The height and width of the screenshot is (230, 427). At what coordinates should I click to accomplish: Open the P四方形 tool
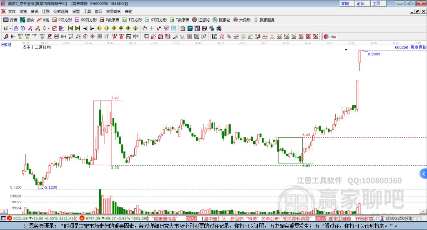click(62, 20)
